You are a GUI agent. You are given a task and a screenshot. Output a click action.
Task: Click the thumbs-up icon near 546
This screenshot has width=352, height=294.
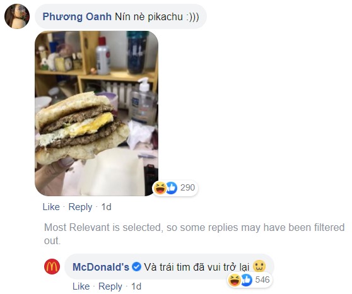tap(247, 280)
